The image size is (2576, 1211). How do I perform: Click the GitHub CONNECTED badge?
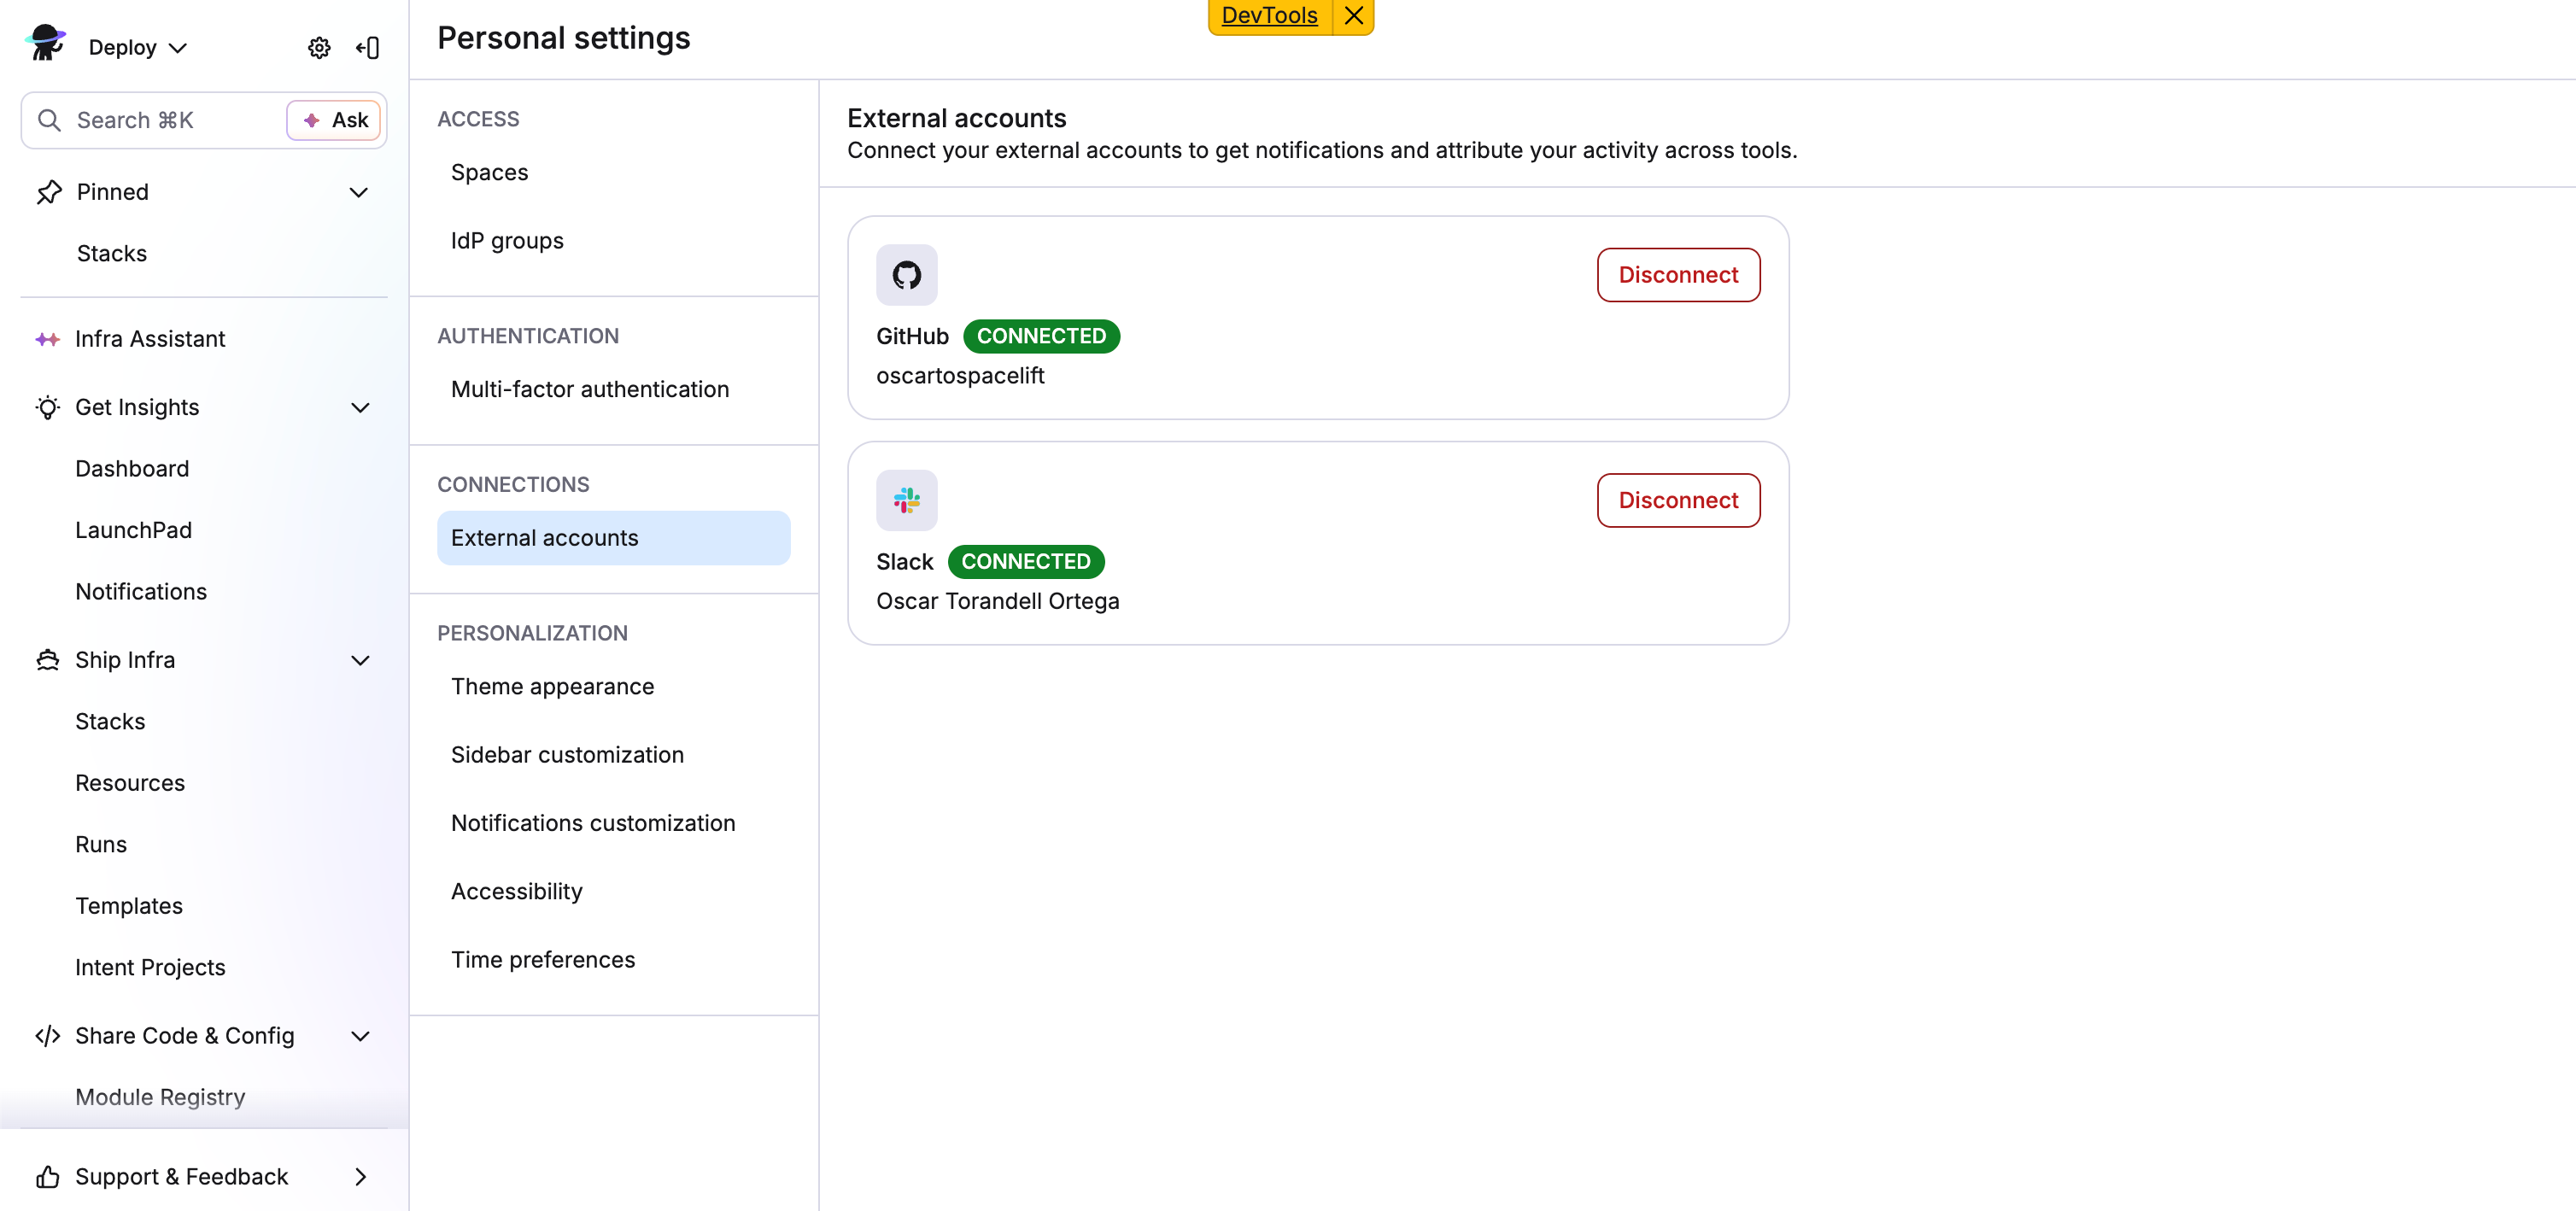click(x=1041, y=336)
